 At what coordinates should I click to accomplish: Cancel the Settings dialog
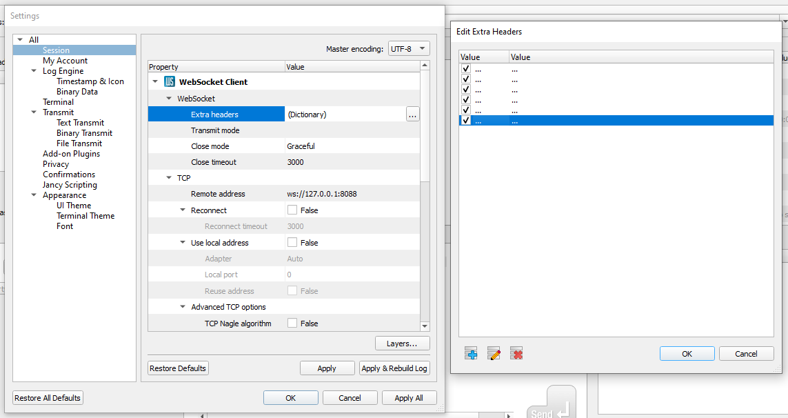[350, 398]
